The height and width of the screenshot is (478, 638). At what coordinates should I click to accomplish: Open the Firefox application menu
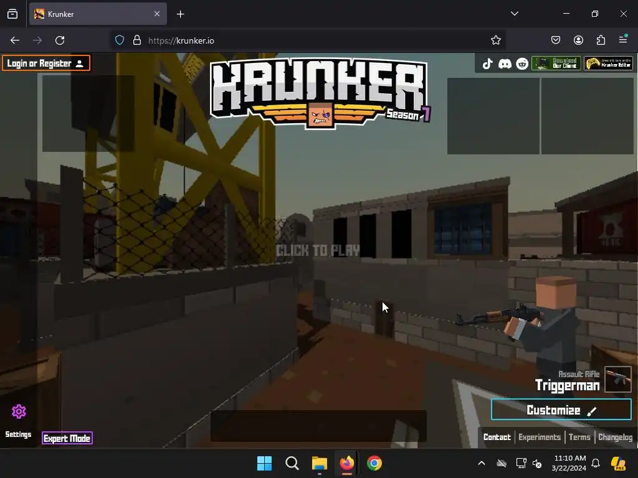pos(623,40)
